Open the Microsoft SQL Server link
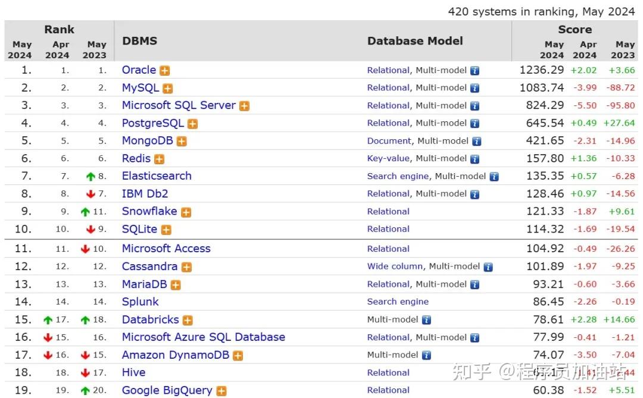Screen dimensions: 643x398 179,105
